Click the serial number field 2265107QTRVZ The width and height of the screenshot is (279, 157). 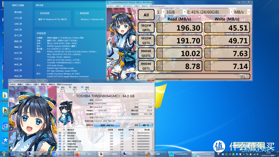tap(107, 104)
